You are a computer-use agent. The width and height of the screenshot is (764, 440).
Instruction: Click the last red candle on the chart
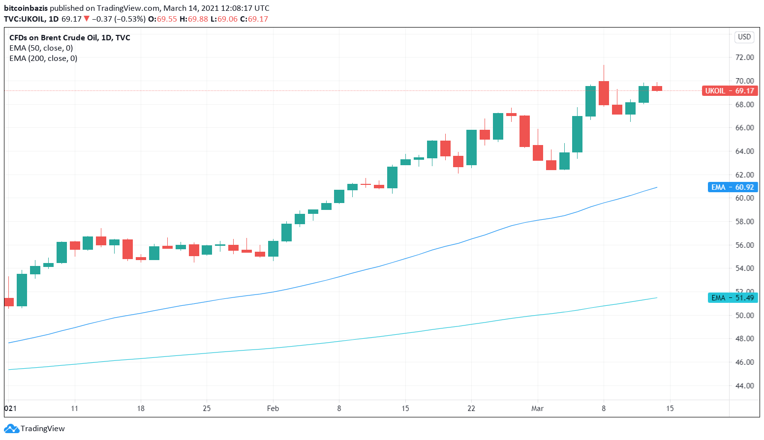[x=657, y=88]
